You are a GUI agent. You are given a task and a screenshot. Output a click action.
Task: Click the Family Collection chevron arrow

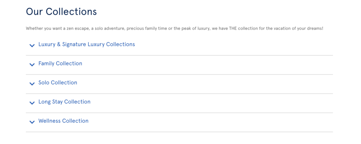(x=32, y=64)
